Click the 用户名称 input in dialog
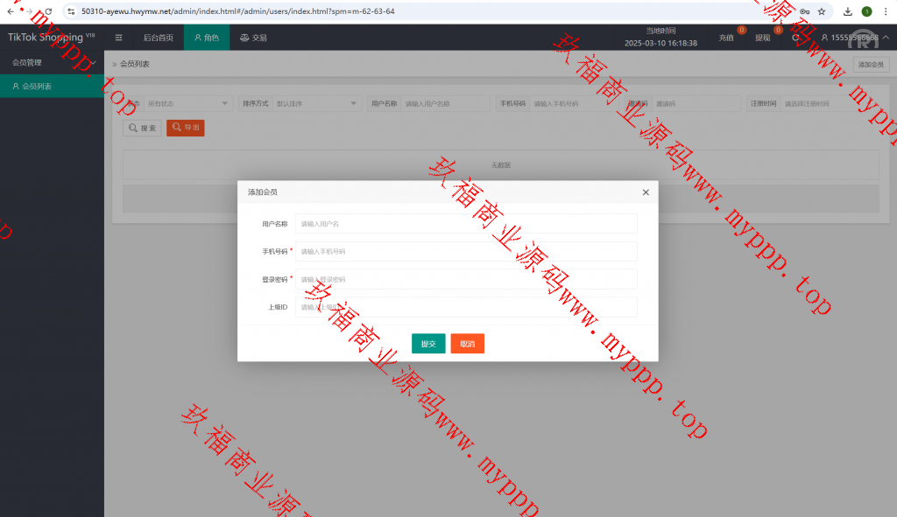The width and height of the screenshot is (897, 517). click(466, 224)
